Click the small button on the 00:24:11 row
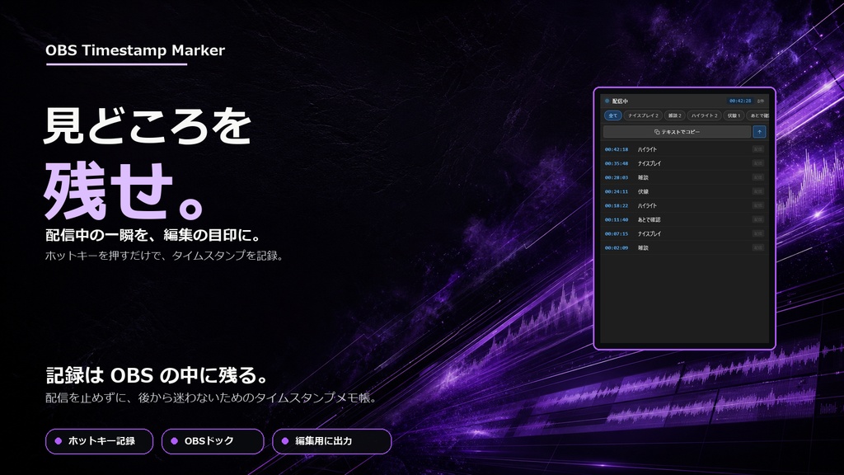This screenshot has height=475, width=844. (x=758, y=191)
